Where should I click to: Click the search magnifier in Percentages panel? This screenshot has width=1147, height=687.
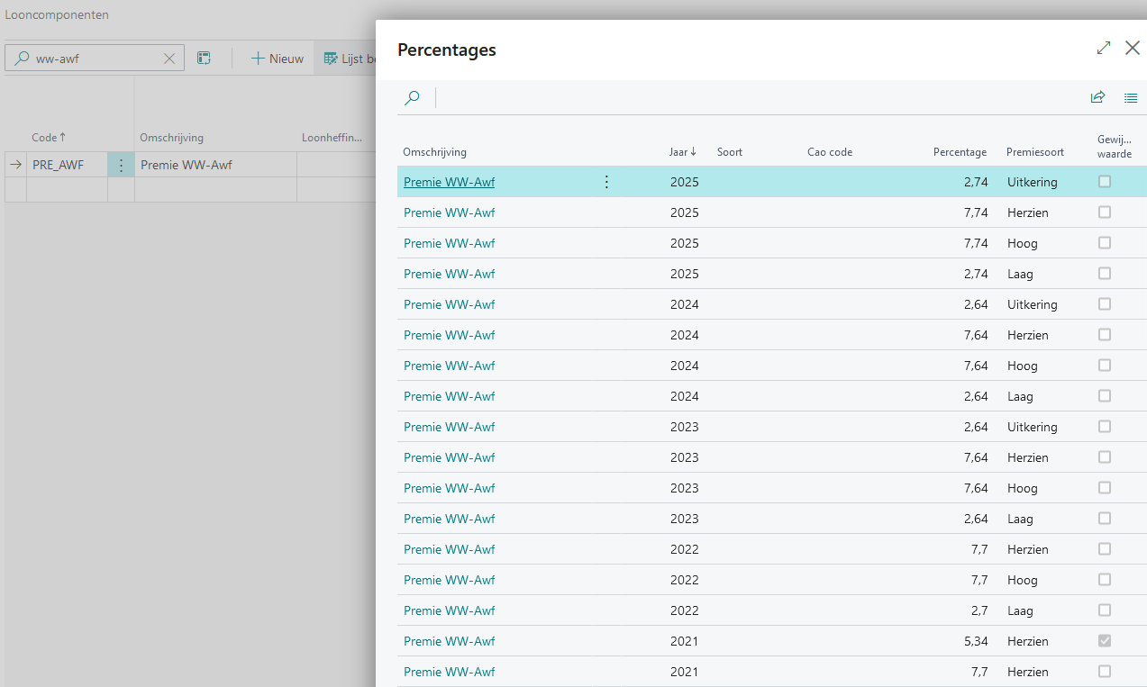coord(412,98)
